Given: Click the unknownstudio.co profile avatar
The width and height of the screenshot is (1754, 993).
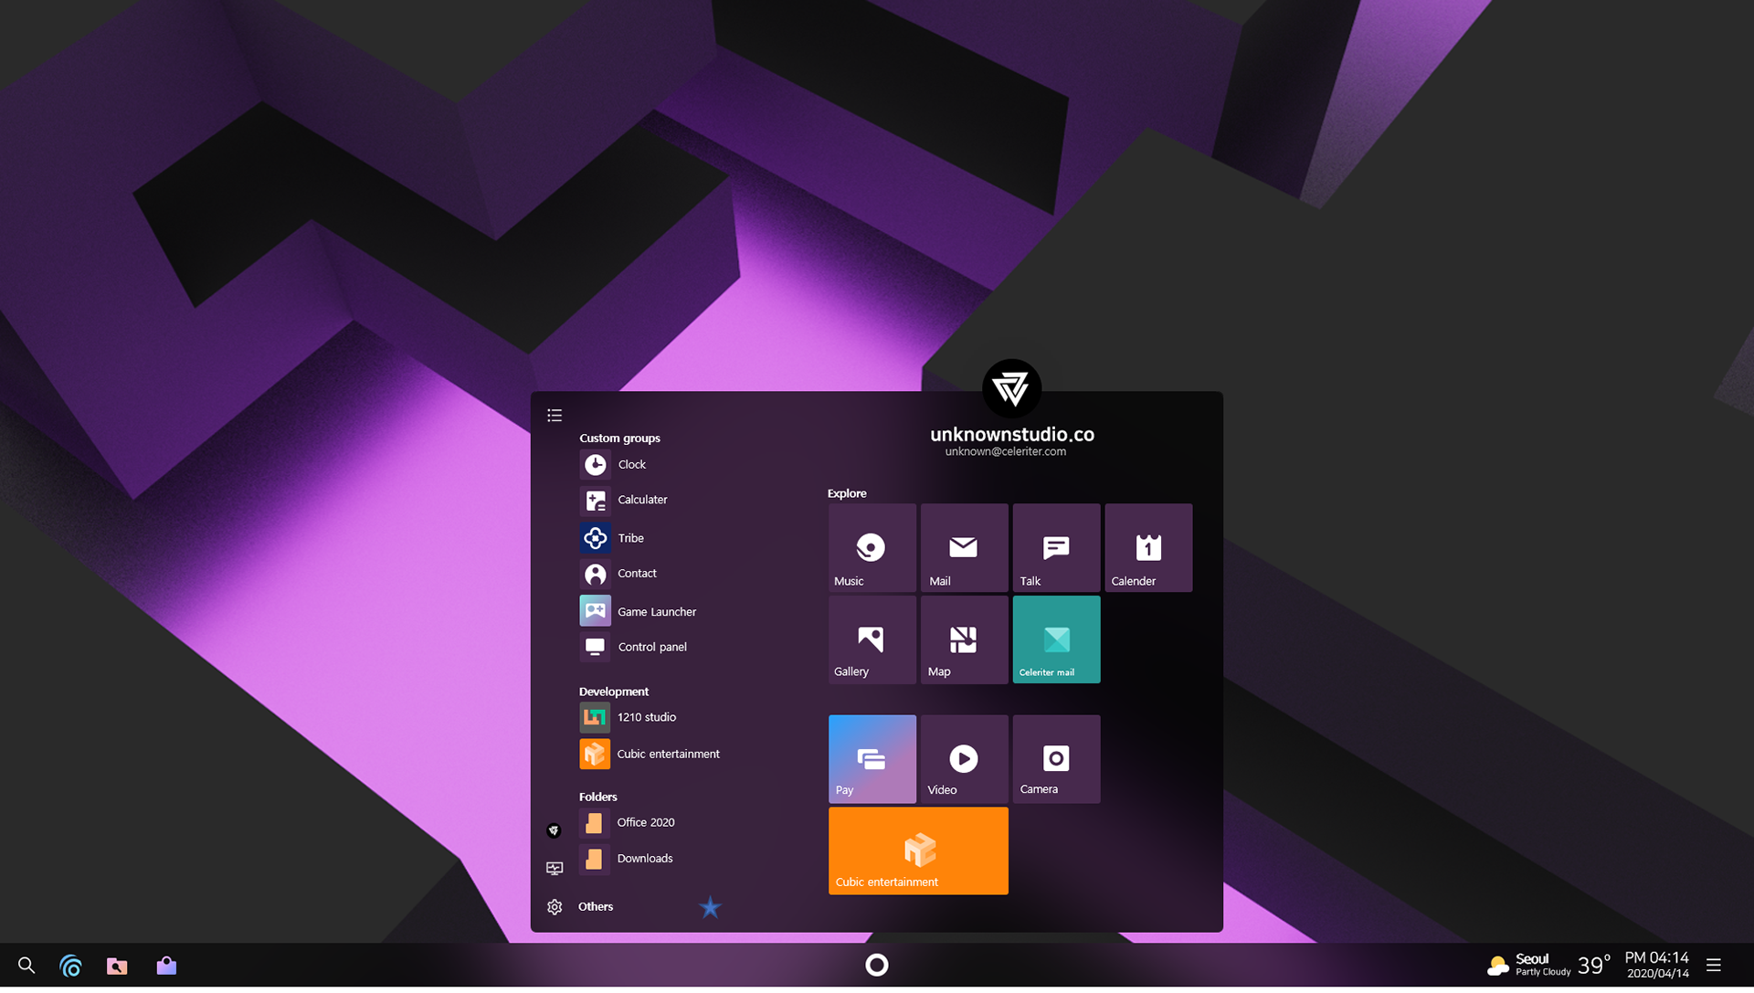Looking at the screenshot, I should tap(1011, 389).
